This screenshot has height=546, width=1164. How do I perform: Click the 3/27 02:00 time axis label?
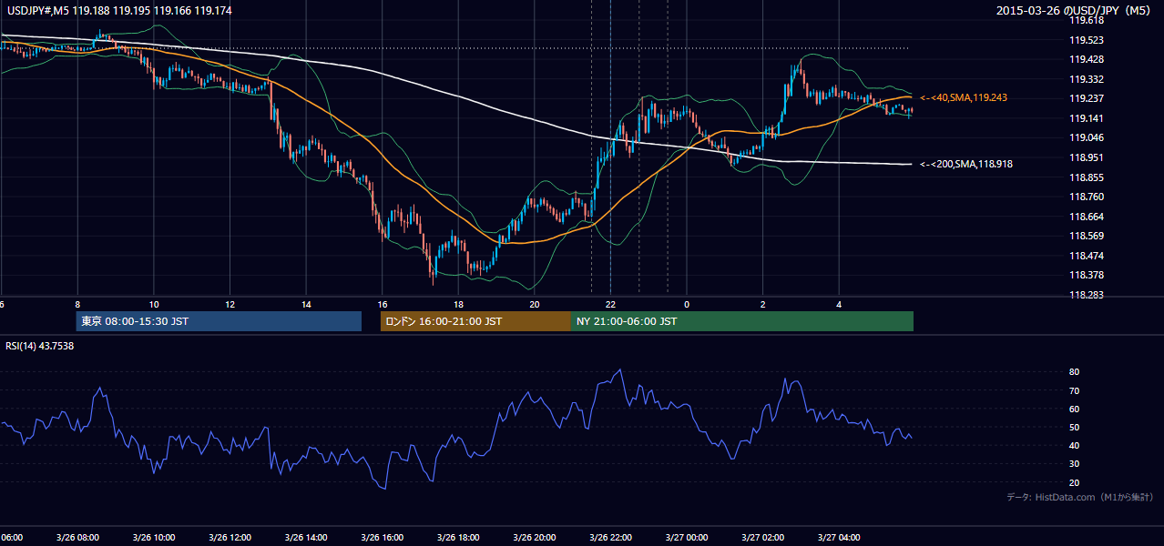point(762,537)
